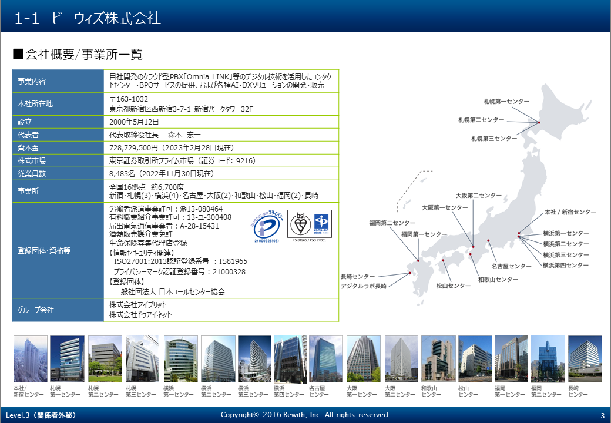Open the 札幌第一センター building photo
This screenshot has width=611, height=423.
pos(67,359)
